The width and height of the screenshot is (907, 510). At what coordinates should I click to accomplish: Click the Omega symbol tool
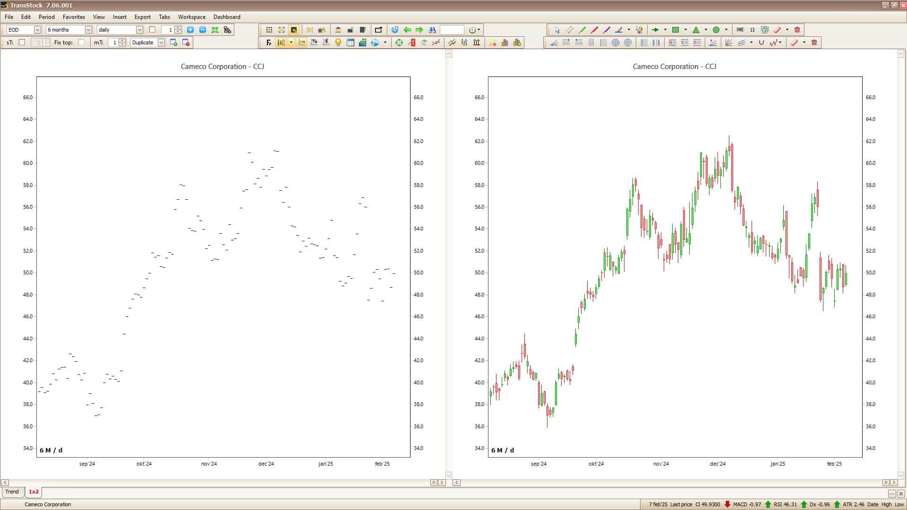(x=753, y=30)
